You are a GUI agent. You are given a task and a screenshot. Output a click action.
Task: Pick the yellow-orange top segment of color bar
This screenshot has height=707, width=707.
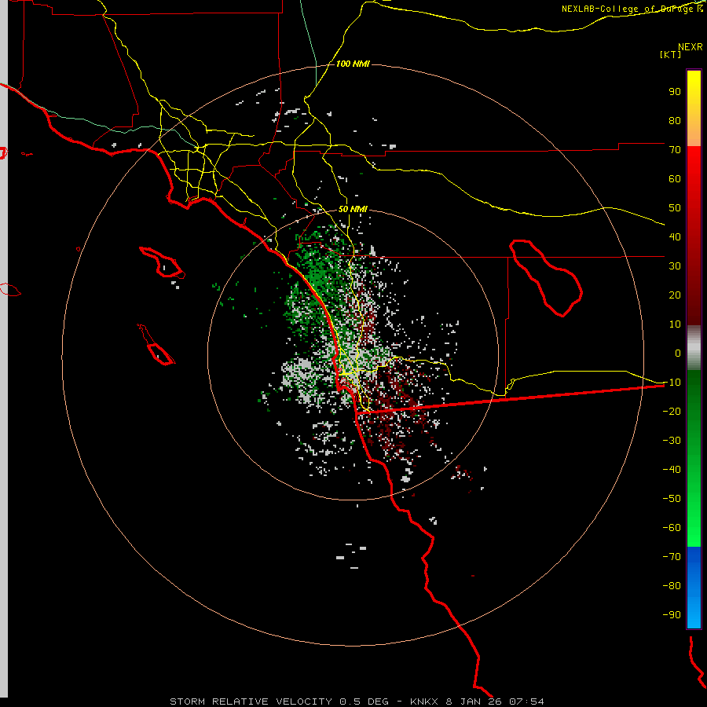(694, 108)
